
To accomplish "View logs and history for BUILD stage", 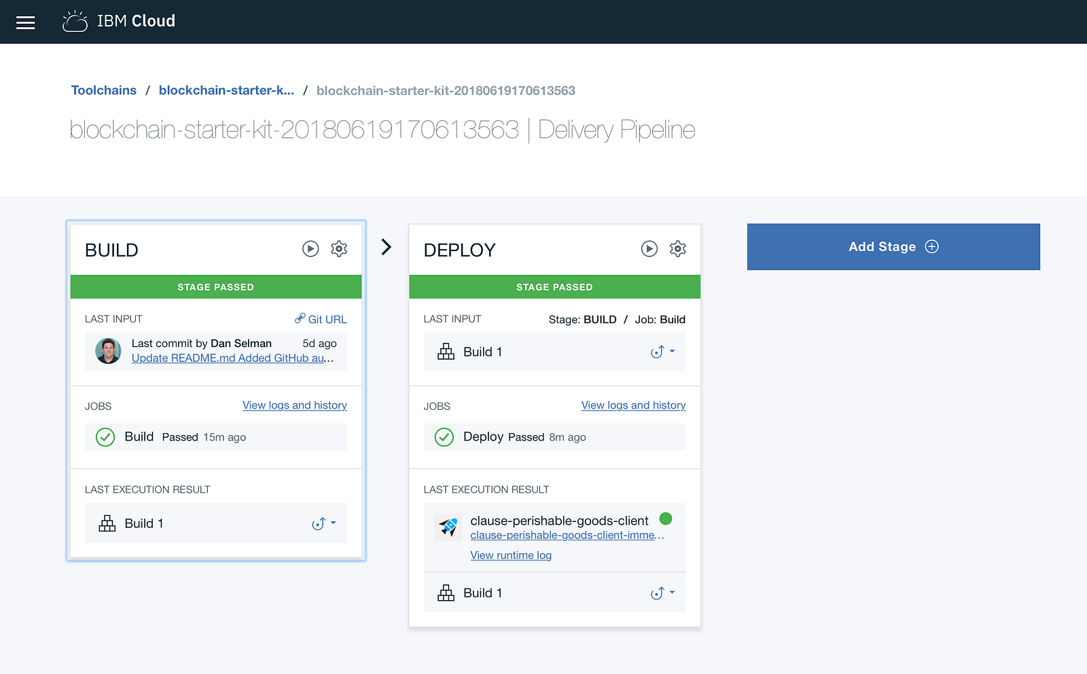I will 295,405.
